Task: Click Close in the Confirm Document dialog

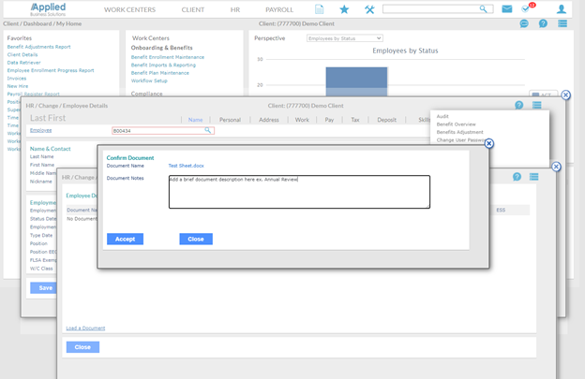Action: (x=195, y=239)
